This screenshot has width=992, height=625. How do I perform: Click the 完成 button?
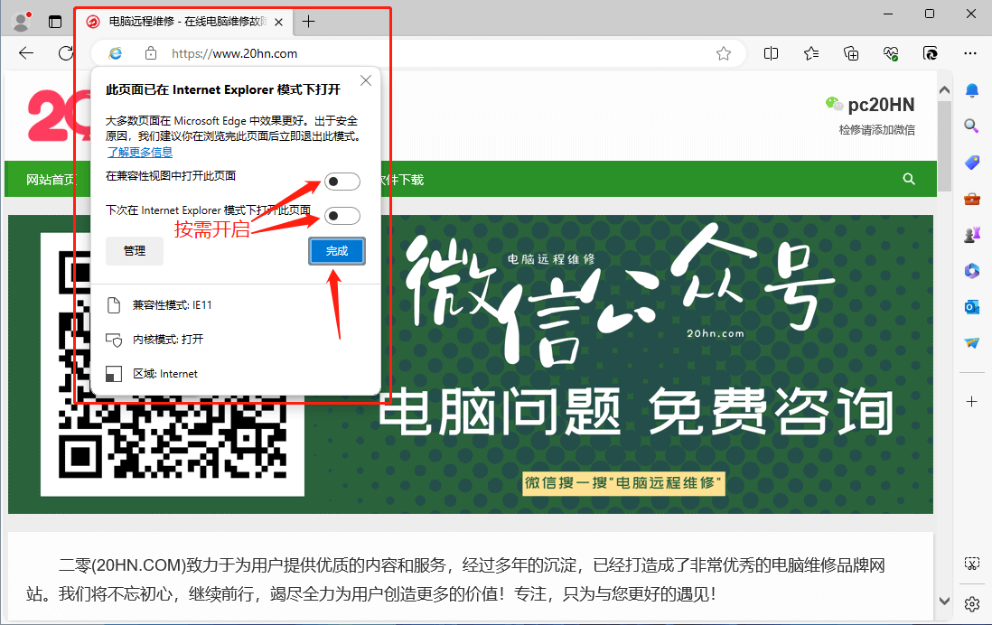coord(337,251)
